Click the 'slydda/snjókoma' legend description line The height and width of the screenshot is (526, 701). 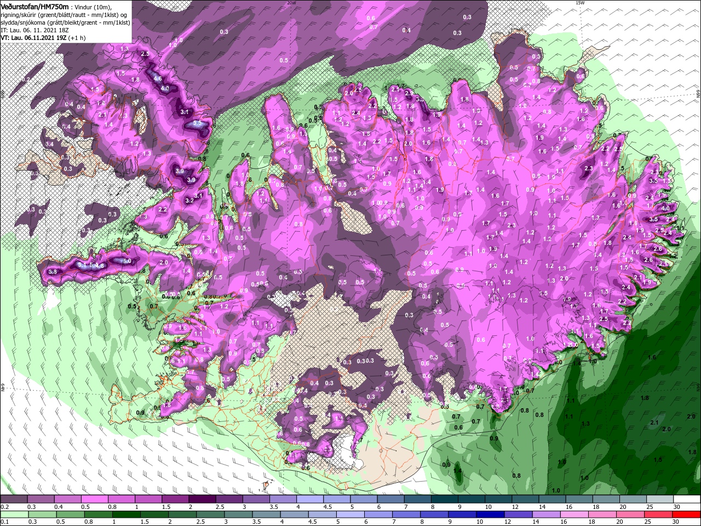65,22
